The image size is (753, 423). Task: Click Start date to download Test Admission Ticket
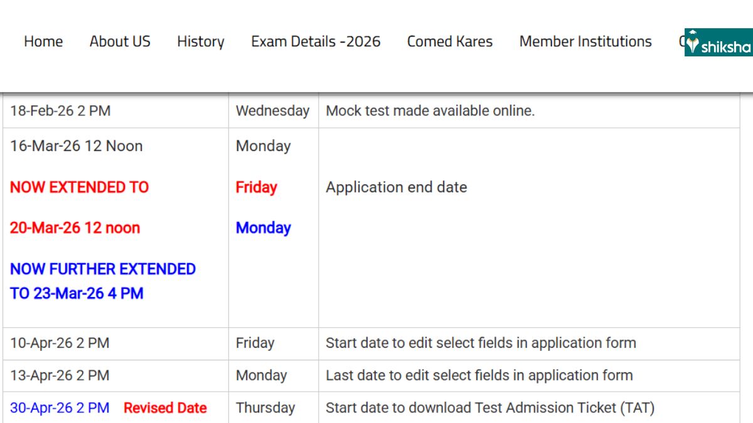tap(489, 408)
